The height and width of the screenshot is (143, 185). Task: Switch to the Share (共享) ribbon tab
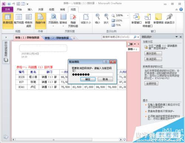pyautogui.click(x=41, y=10)
